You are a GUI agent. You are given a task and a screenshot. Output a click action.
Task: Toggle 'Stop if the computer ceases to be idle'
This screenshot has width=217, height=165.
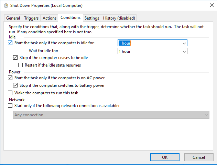coord(15,57)
